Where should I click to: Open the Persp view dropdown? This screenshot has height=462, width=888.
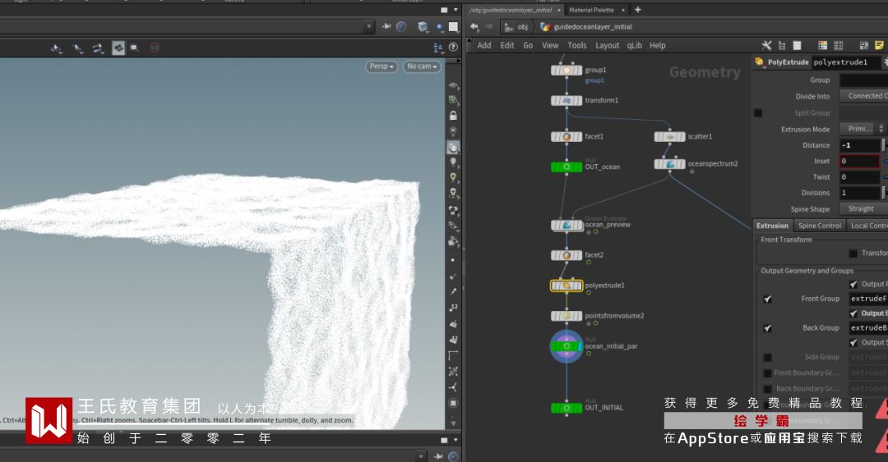(382, 66)
